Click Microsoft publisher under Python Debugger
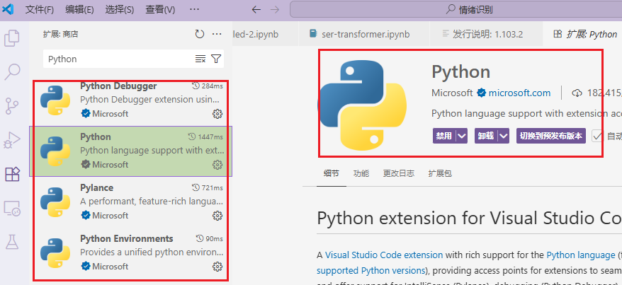This screenshot has height=285, width=622. [111, 114]
